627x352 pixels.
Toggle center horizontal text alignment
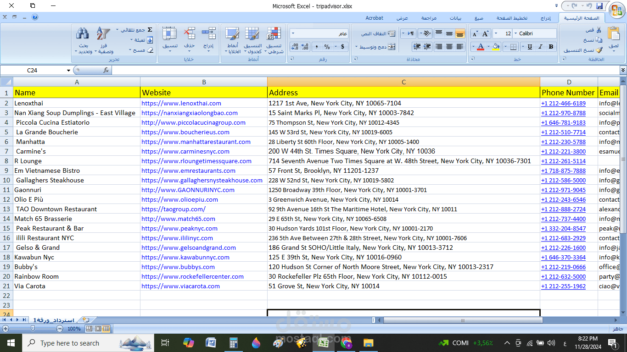pos(449,47)
